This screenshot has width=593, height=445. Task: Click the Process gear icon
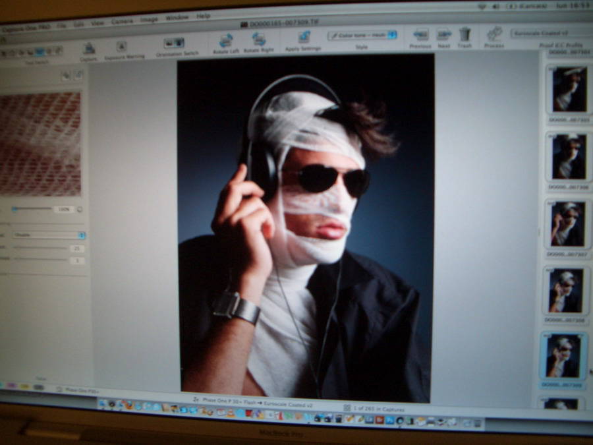494,34
